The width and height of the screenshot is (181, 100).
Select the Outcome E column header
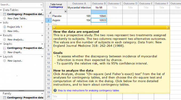click(146, 3)
